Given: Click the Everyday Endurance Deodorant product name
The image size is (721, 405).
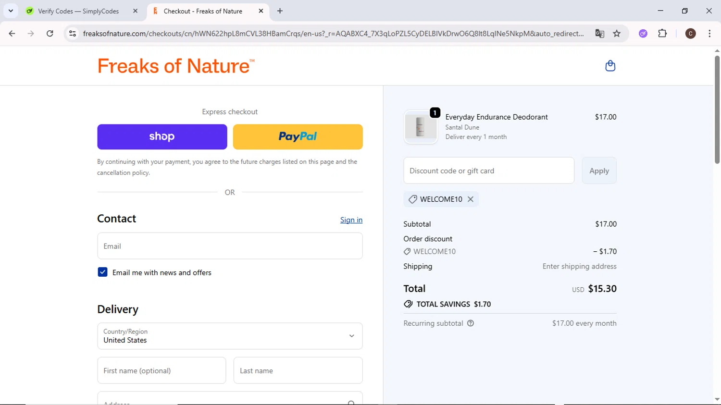Looking at the screenshot, I should tap(497, 117).
